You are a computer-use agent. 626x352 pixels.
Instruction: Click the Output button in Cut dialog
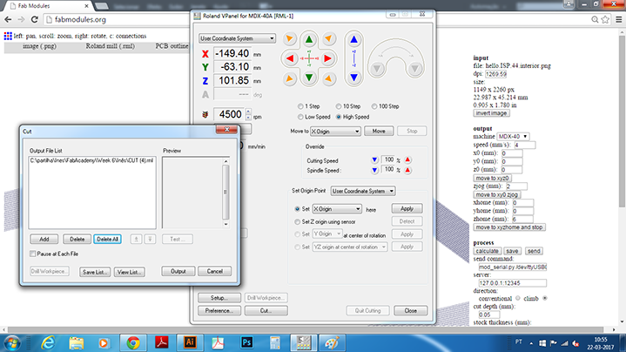[178, 271]
